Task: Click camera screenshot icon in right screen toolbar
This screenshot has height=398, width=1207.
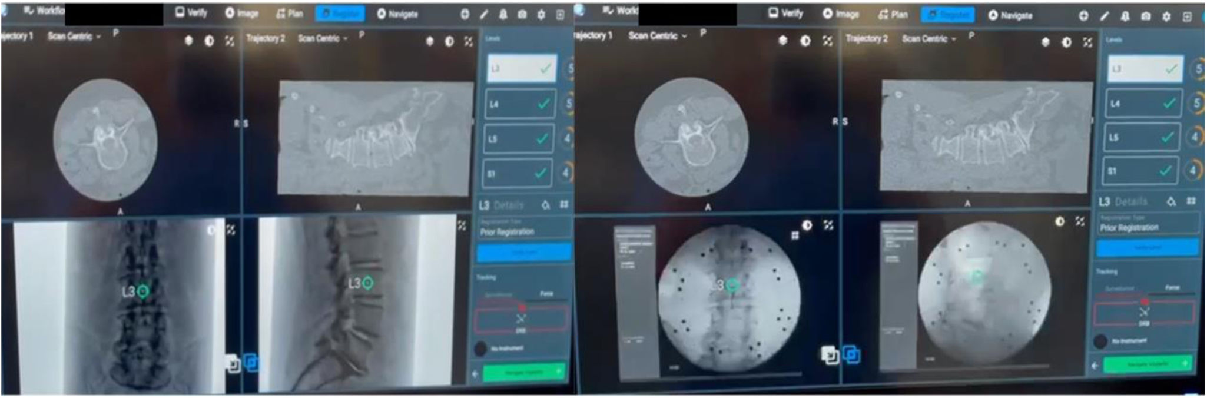Action: tap(1145, 16)
